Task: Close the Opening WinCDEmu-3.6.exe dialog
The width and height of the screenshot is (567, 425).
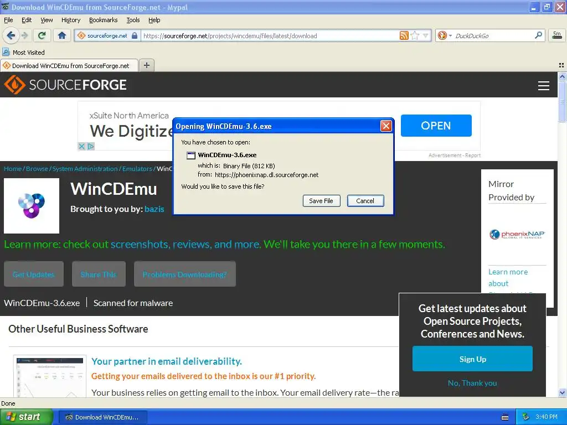Action: 386,126
